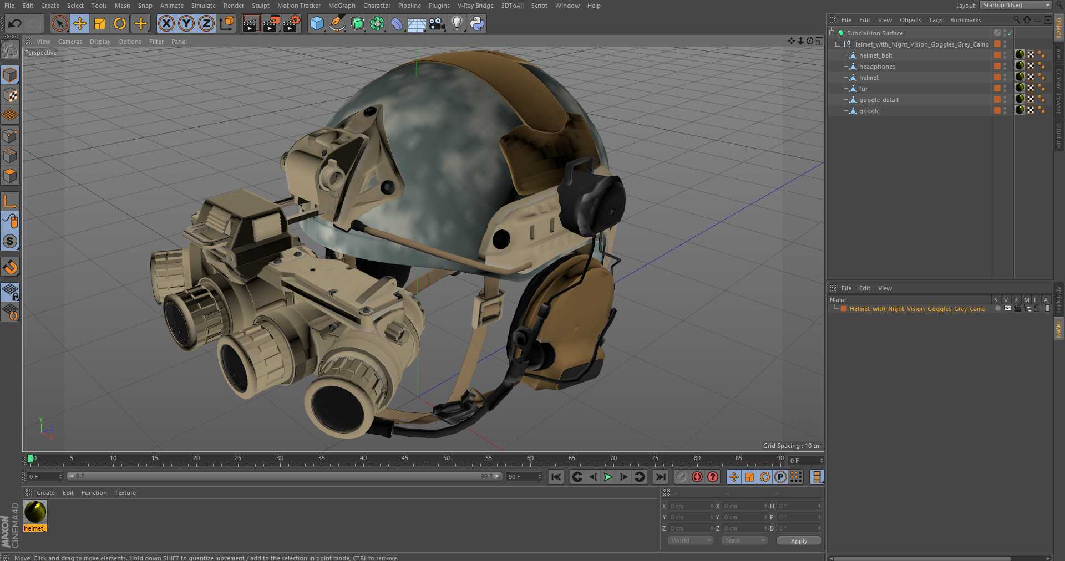Toggle X axis lock
Screen dimensions: 1065x561
pos(166,23)
